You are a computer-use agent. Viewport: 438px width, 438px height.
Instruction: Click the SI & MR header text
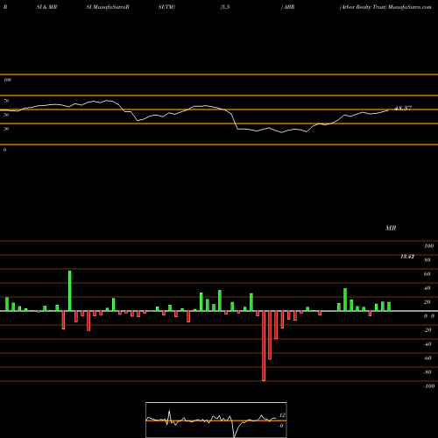46,7
